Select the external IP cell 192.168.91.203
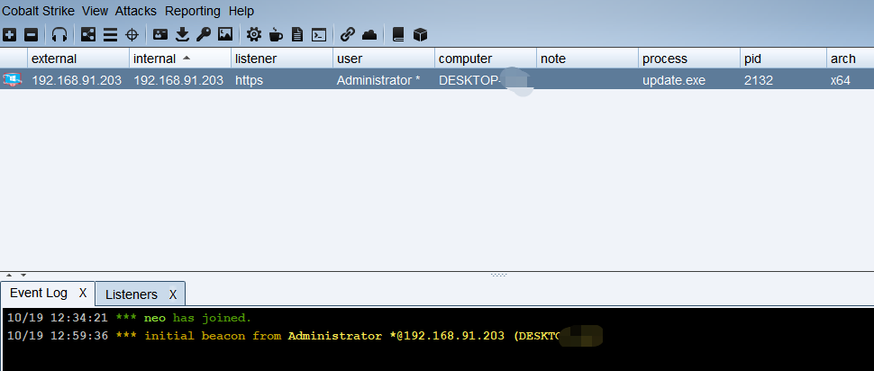This screenshot has width=874, height=371. click(77, 80)
